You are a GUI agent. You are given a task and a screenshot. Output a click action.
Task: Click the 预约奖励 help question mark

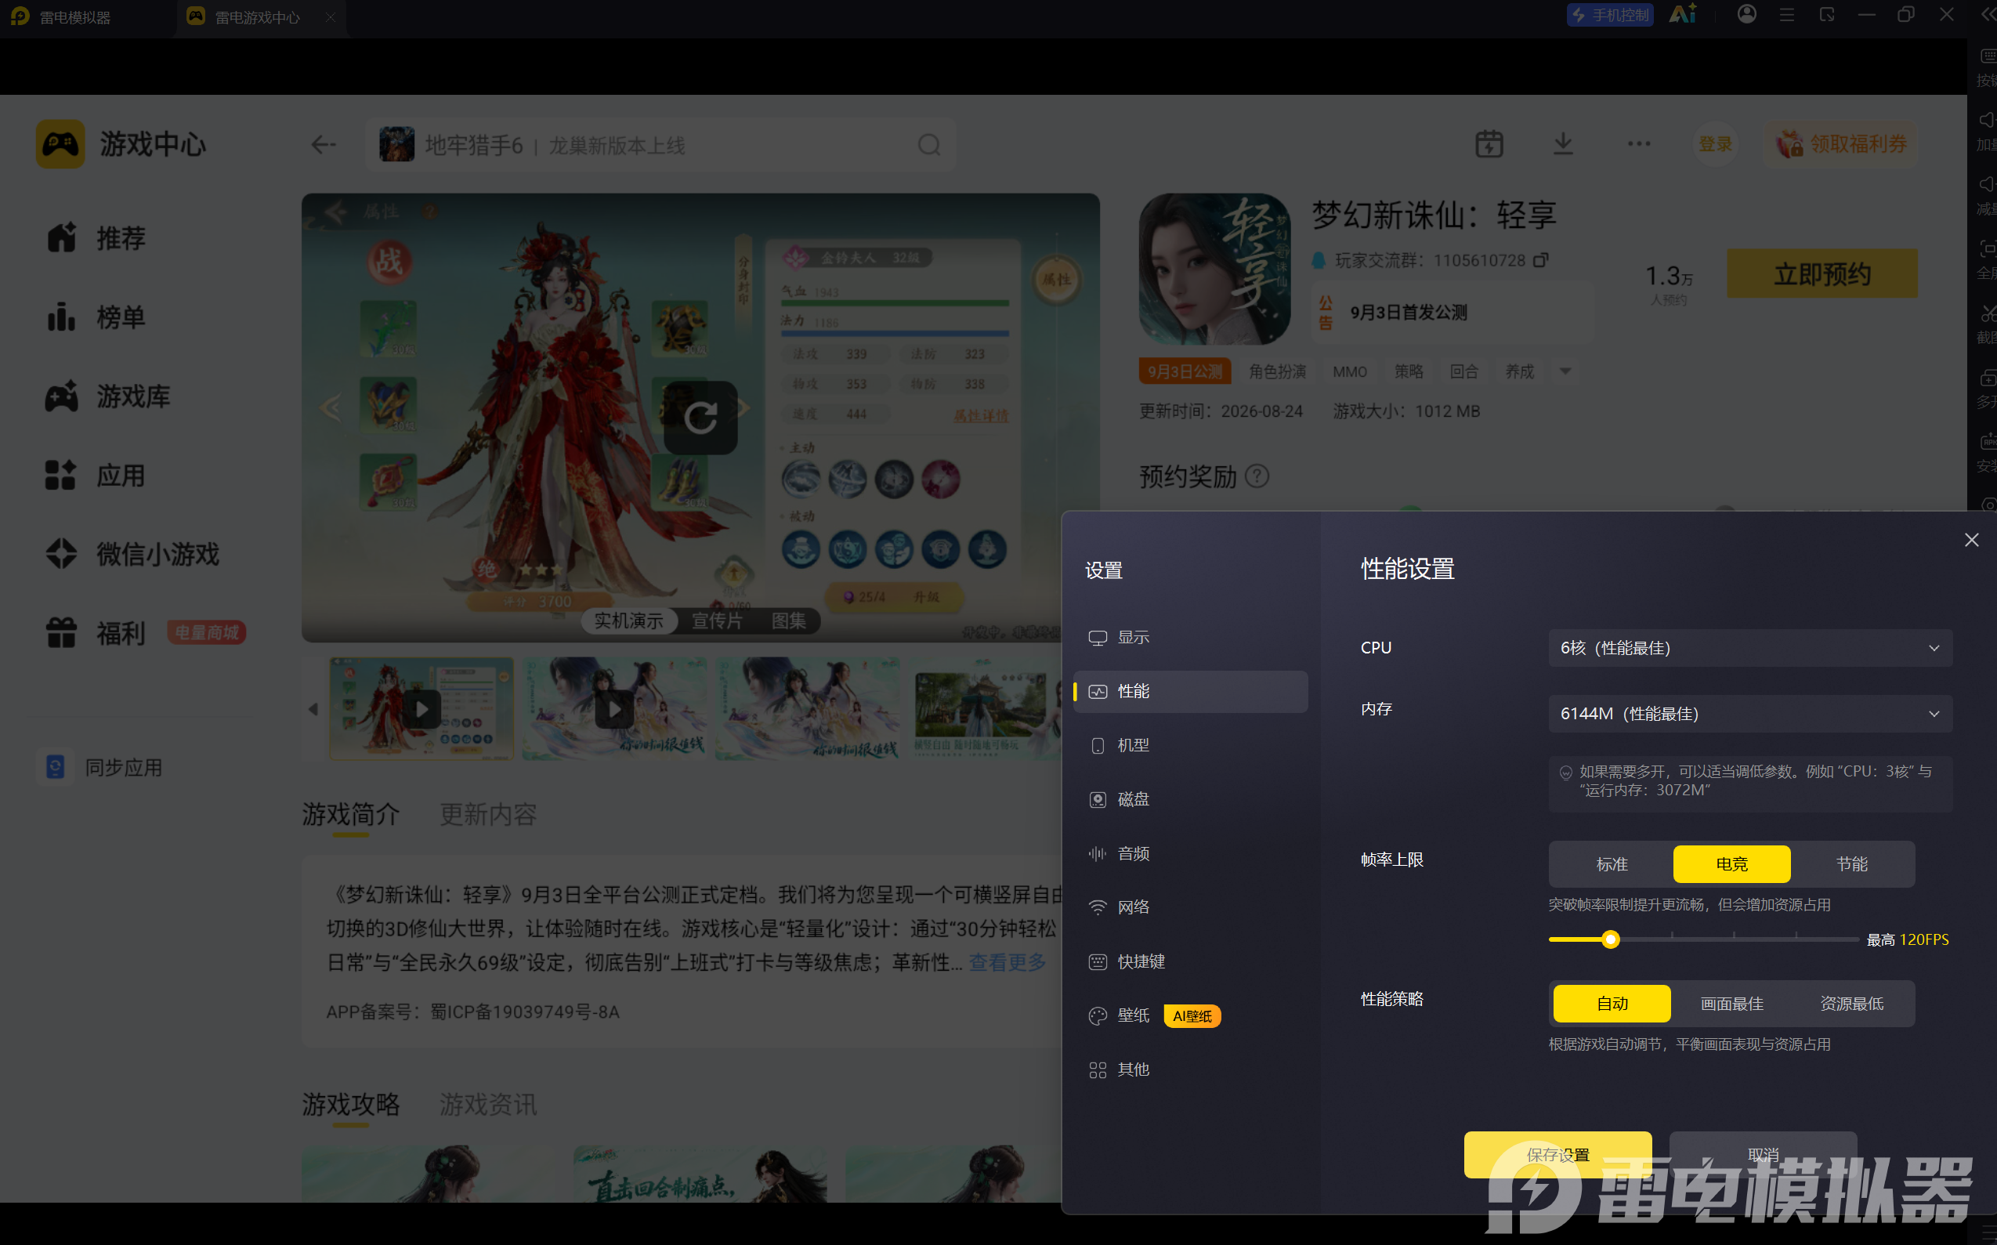(x=1256, y=476)
